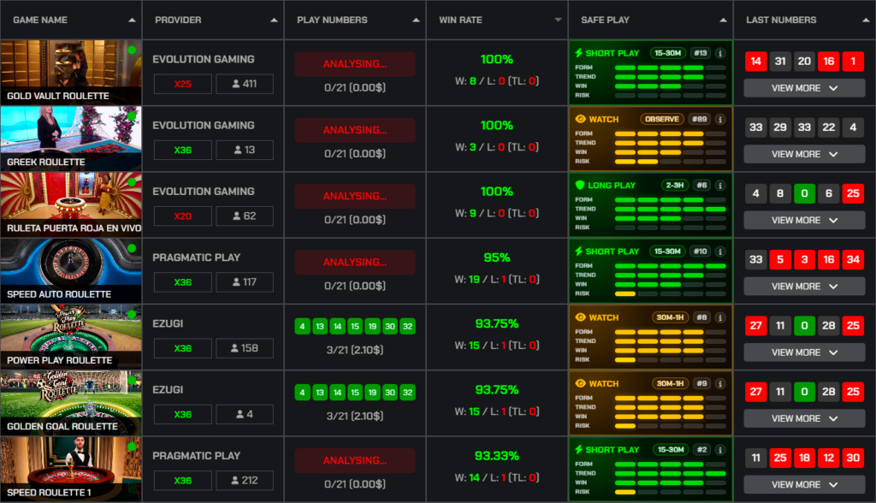Click 3/21 (2.10$) for Power Play Roulette
Viewport: 876px width, 503px height.
point(355,350)
